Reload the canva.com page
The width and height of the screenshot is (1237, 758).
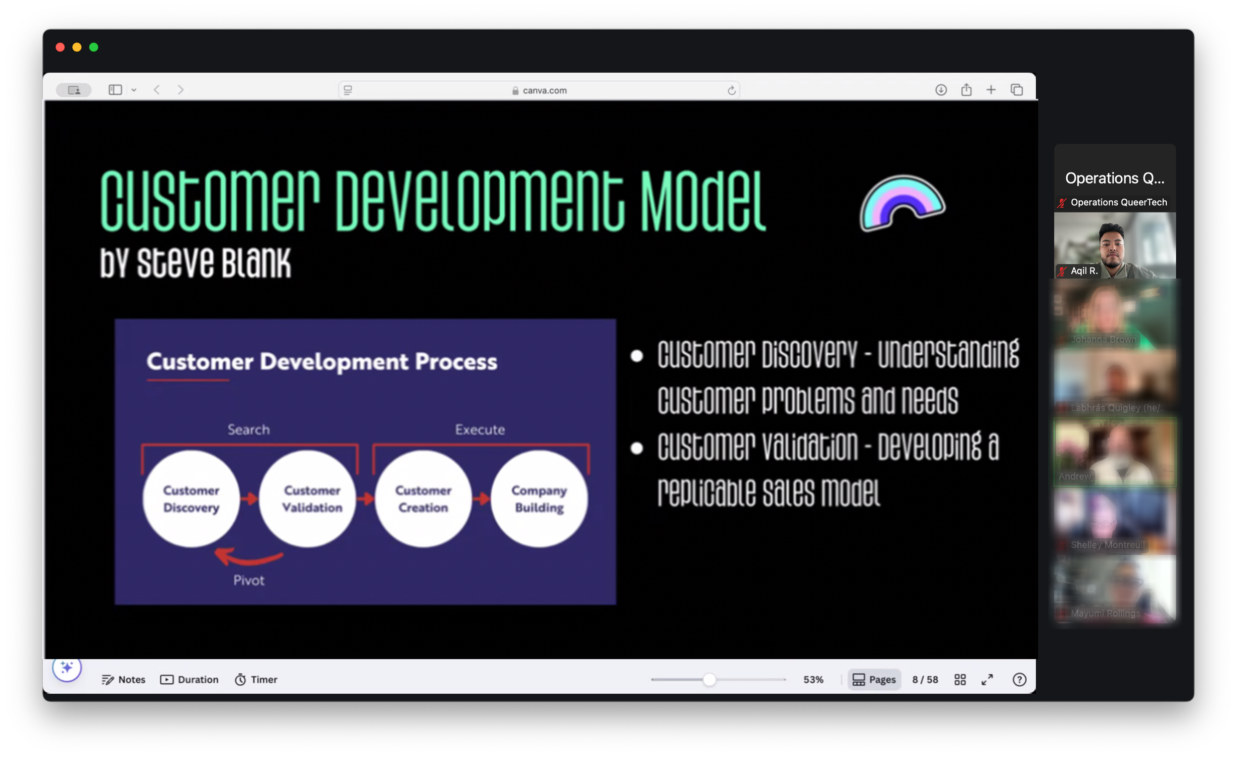click(x=731, y=90)
